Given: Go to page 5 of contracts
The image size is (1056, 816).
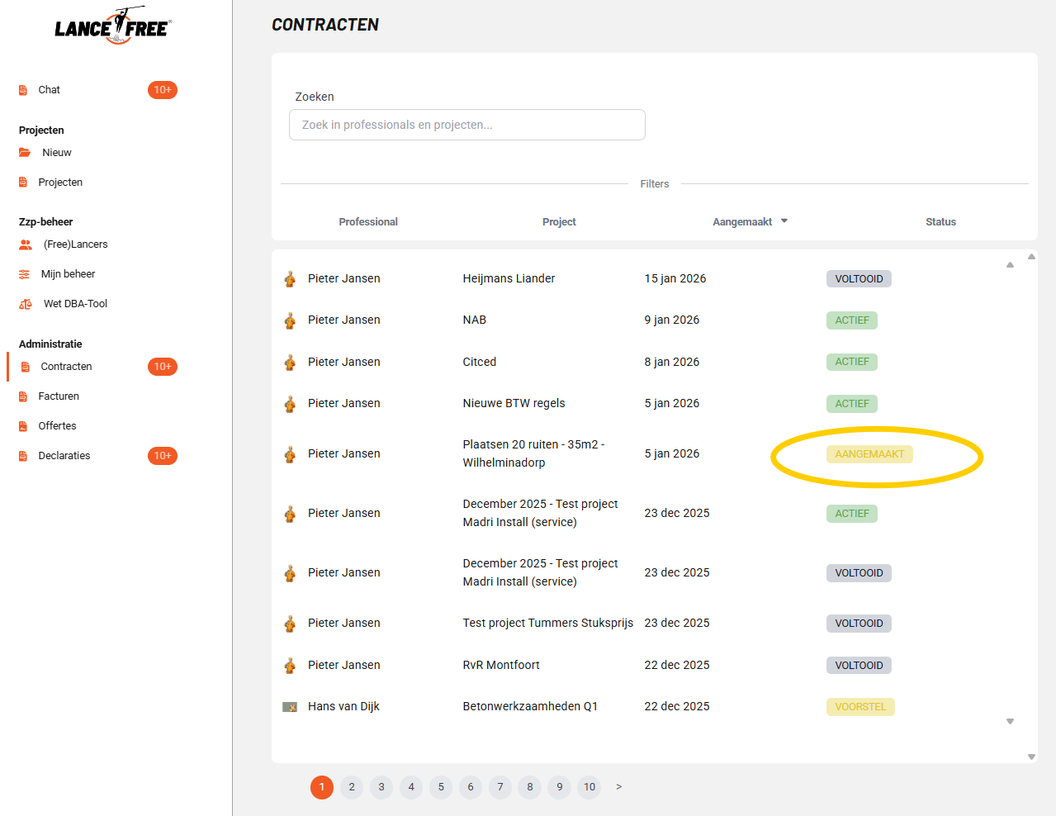Looking at the screenshot, I should coord(441,787).
